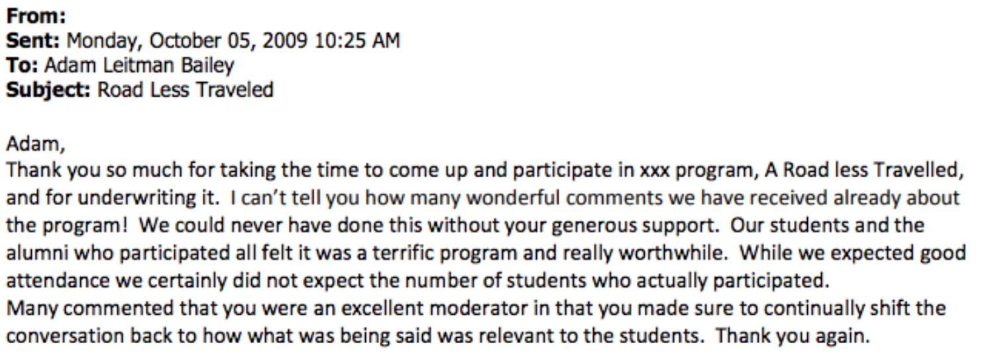This screenshot has height=363, width=1002.
Task: Click the 'Sent:' header label
Action: (x=34, y=41)
